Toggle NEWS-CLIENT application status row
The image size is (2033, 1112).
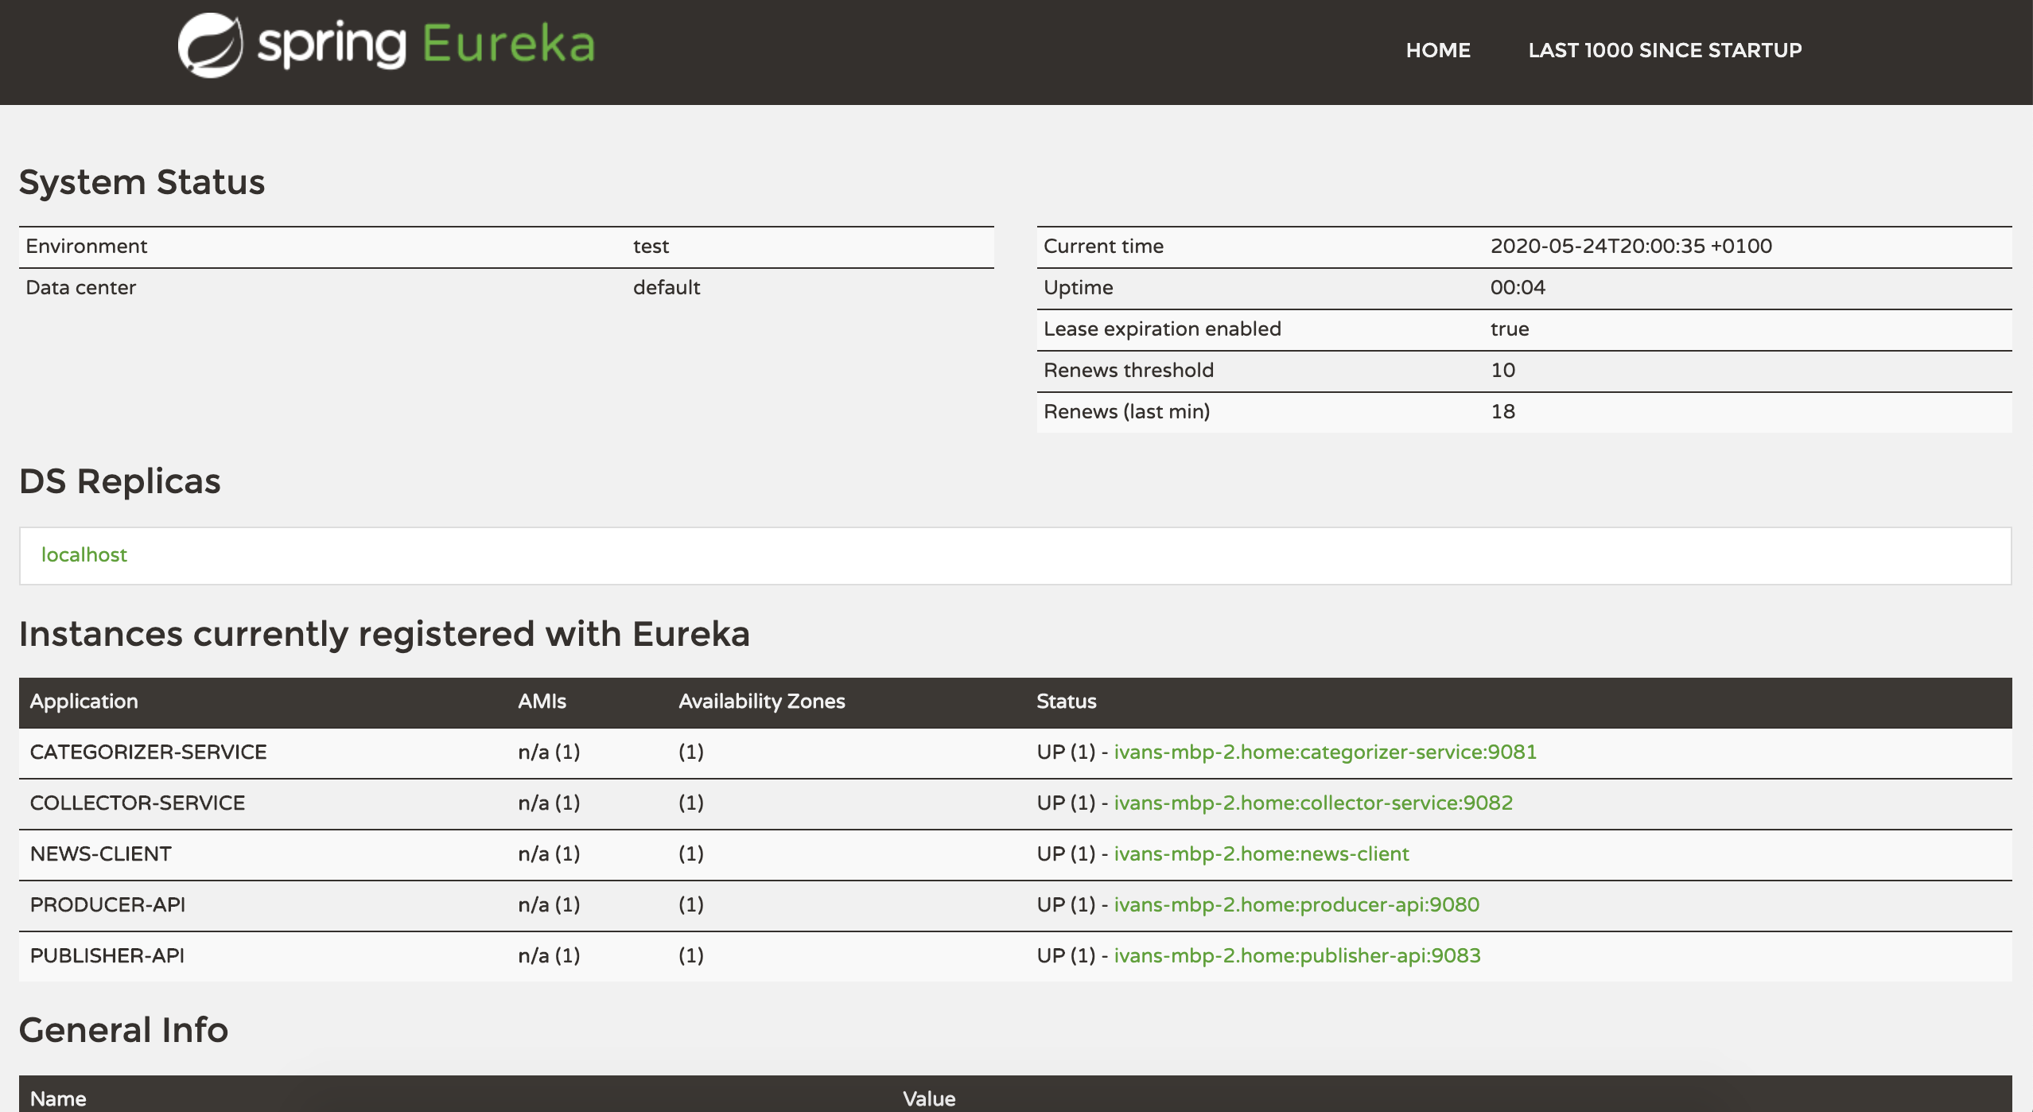pos(1016,854)
